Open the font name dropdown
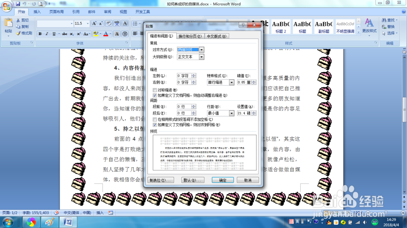 (x=72, y=24)
